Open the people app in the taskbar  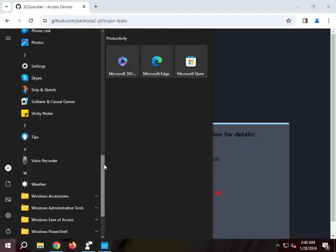point(89,245)
